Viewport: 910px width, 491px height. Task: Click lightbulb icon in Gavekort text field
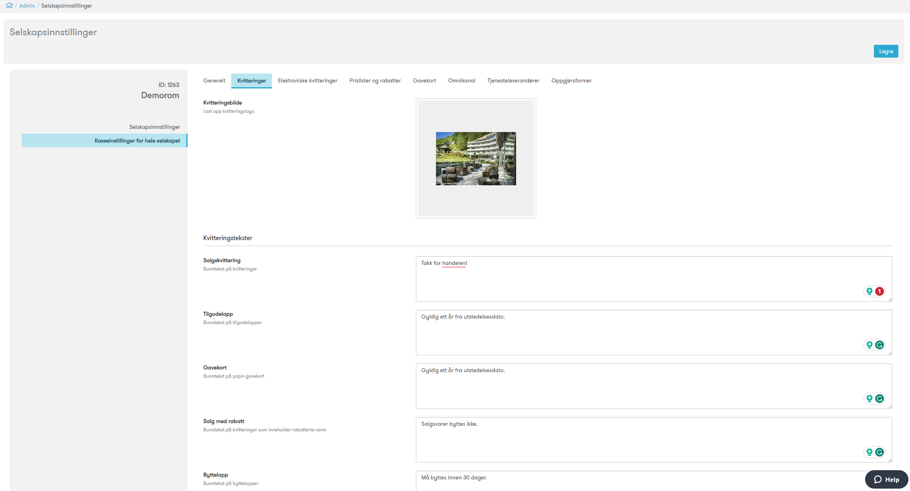(869, 399)
